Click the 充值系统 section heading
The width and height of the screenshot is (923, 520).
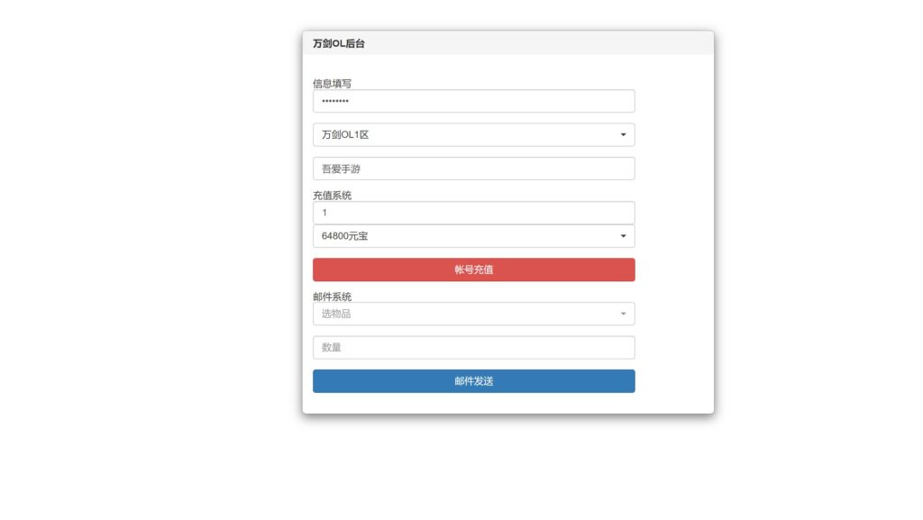pos(332,195)
